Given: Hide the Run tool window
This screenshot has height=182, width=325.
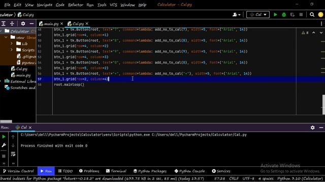Looking at the screenshot, I should click(x=321, y=127).
